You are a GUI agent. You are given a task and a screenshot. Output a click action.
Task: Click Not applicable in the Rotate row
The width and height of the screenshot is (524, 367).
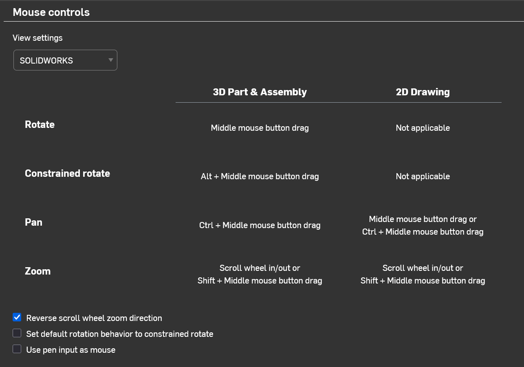(x=423, y=128)
